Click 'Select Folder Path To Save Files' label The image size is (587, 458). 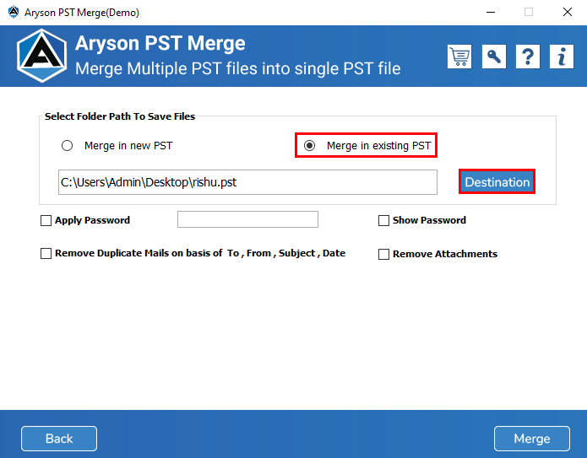120,116
